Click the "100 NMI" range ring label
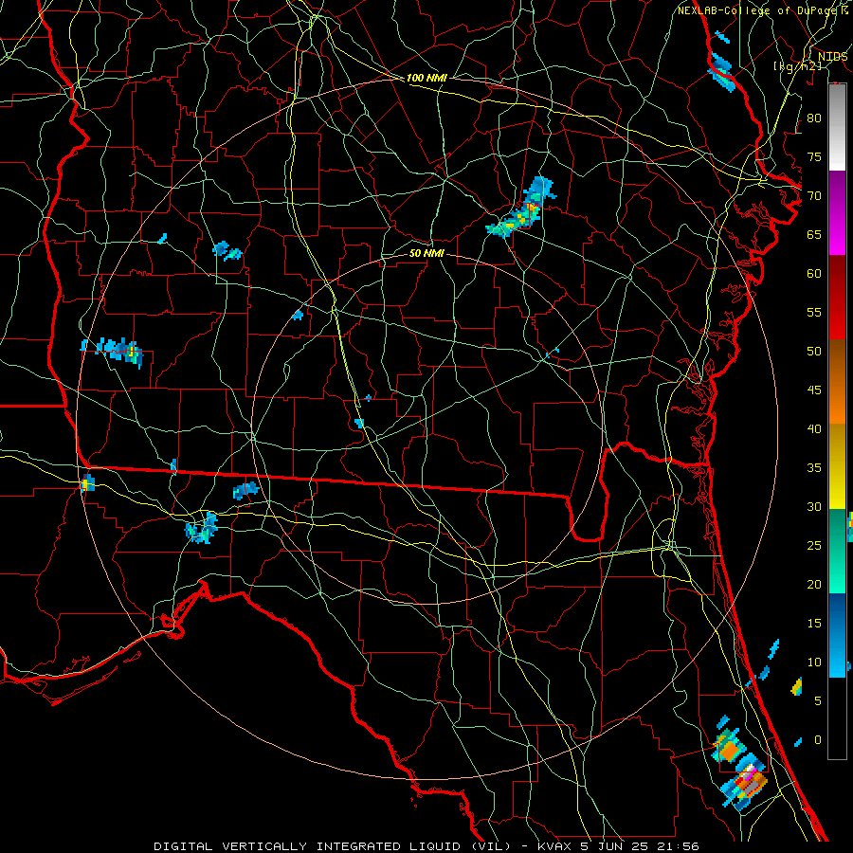853x853 pixels. click(x=426, y=79)
